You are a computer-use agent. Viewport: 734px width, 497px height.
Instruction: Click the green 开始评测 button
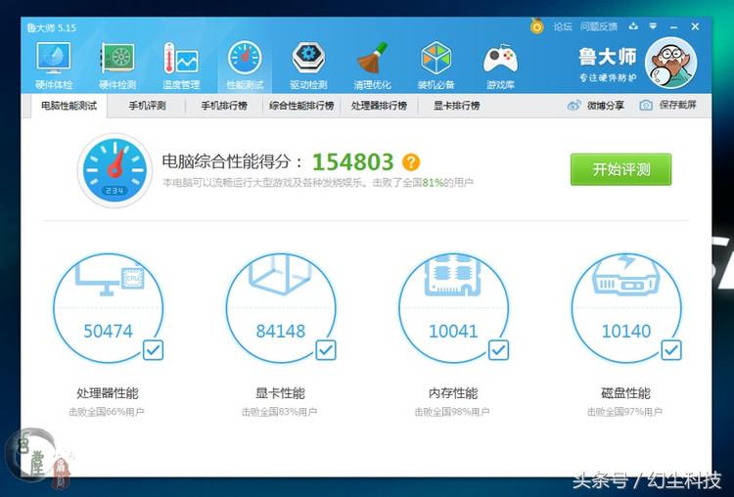620,169
